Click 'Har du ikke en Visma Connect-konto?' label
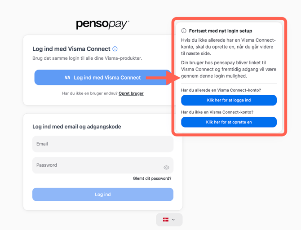Viewport: 301px width, 230px height. click(217, 112)
